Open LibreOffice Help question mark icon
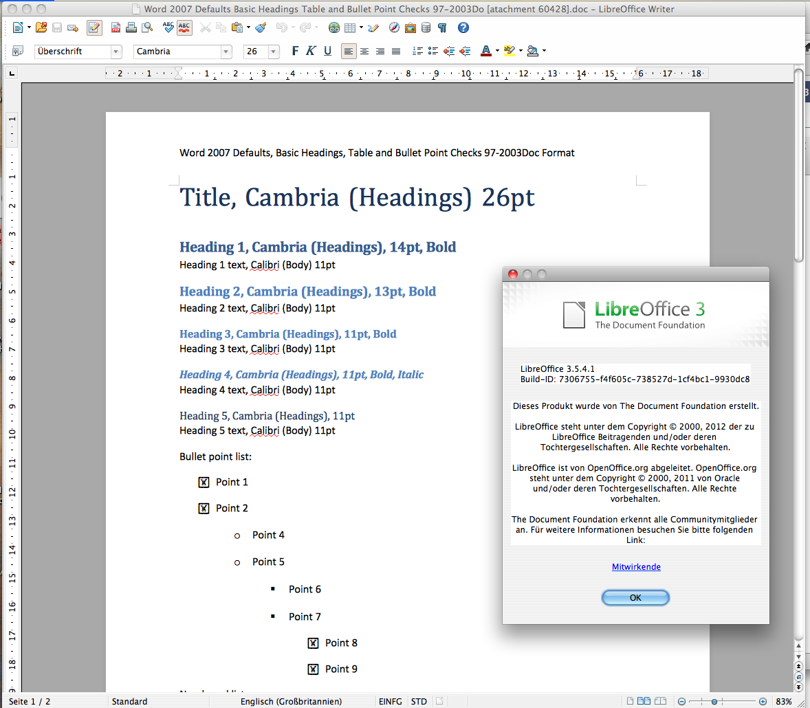Viewport: 810px width, 708px height. pos(463,28)
